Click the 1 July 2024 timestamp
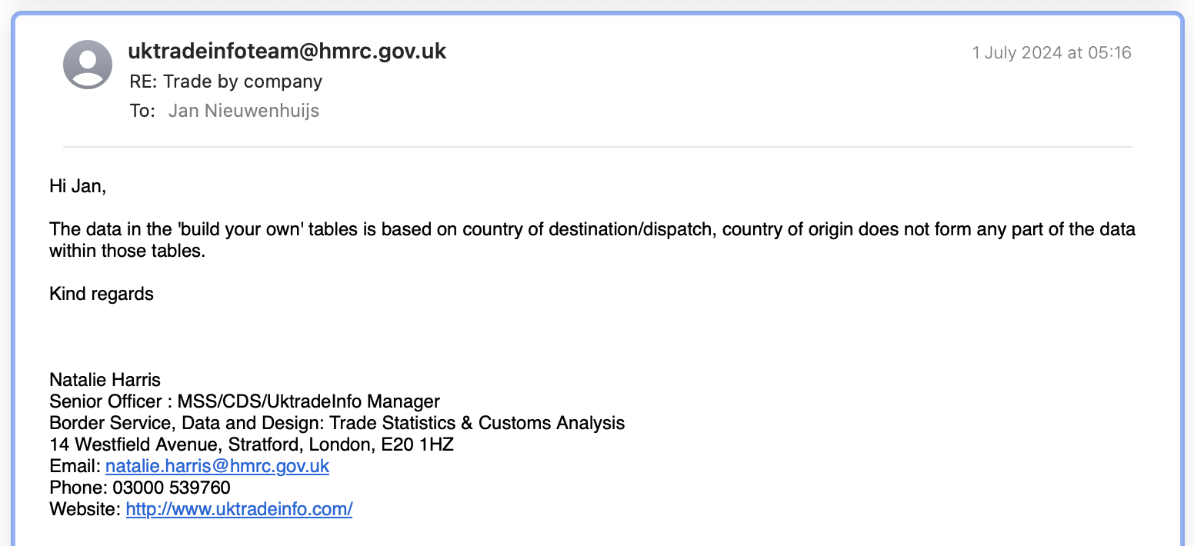The width and height of the screenshot is (1194, 546). 1052,53
